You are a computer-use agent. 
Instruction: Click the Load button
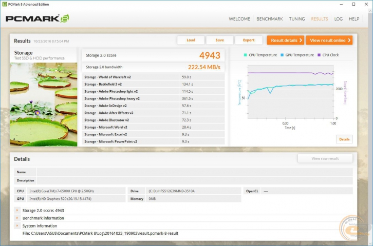191,40
